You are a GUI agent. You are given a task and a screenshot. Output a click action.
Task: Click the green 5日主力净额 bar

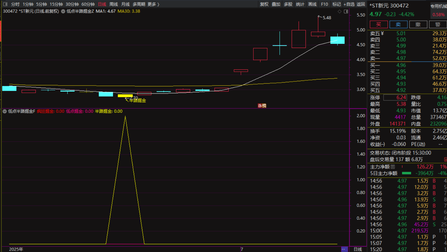point(406,173)
